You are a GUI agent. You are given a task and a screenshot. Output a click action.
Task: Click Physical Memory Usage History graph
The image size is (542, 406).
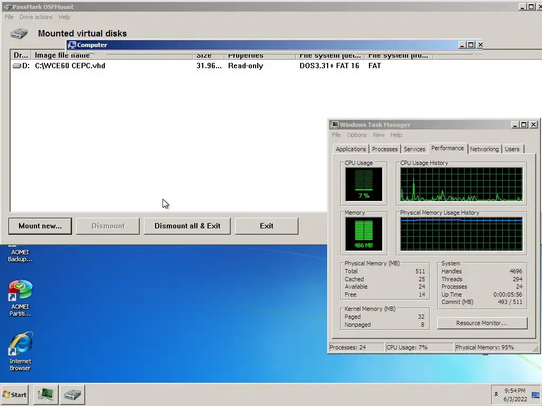pyautogui.click(x=462, y=234)
